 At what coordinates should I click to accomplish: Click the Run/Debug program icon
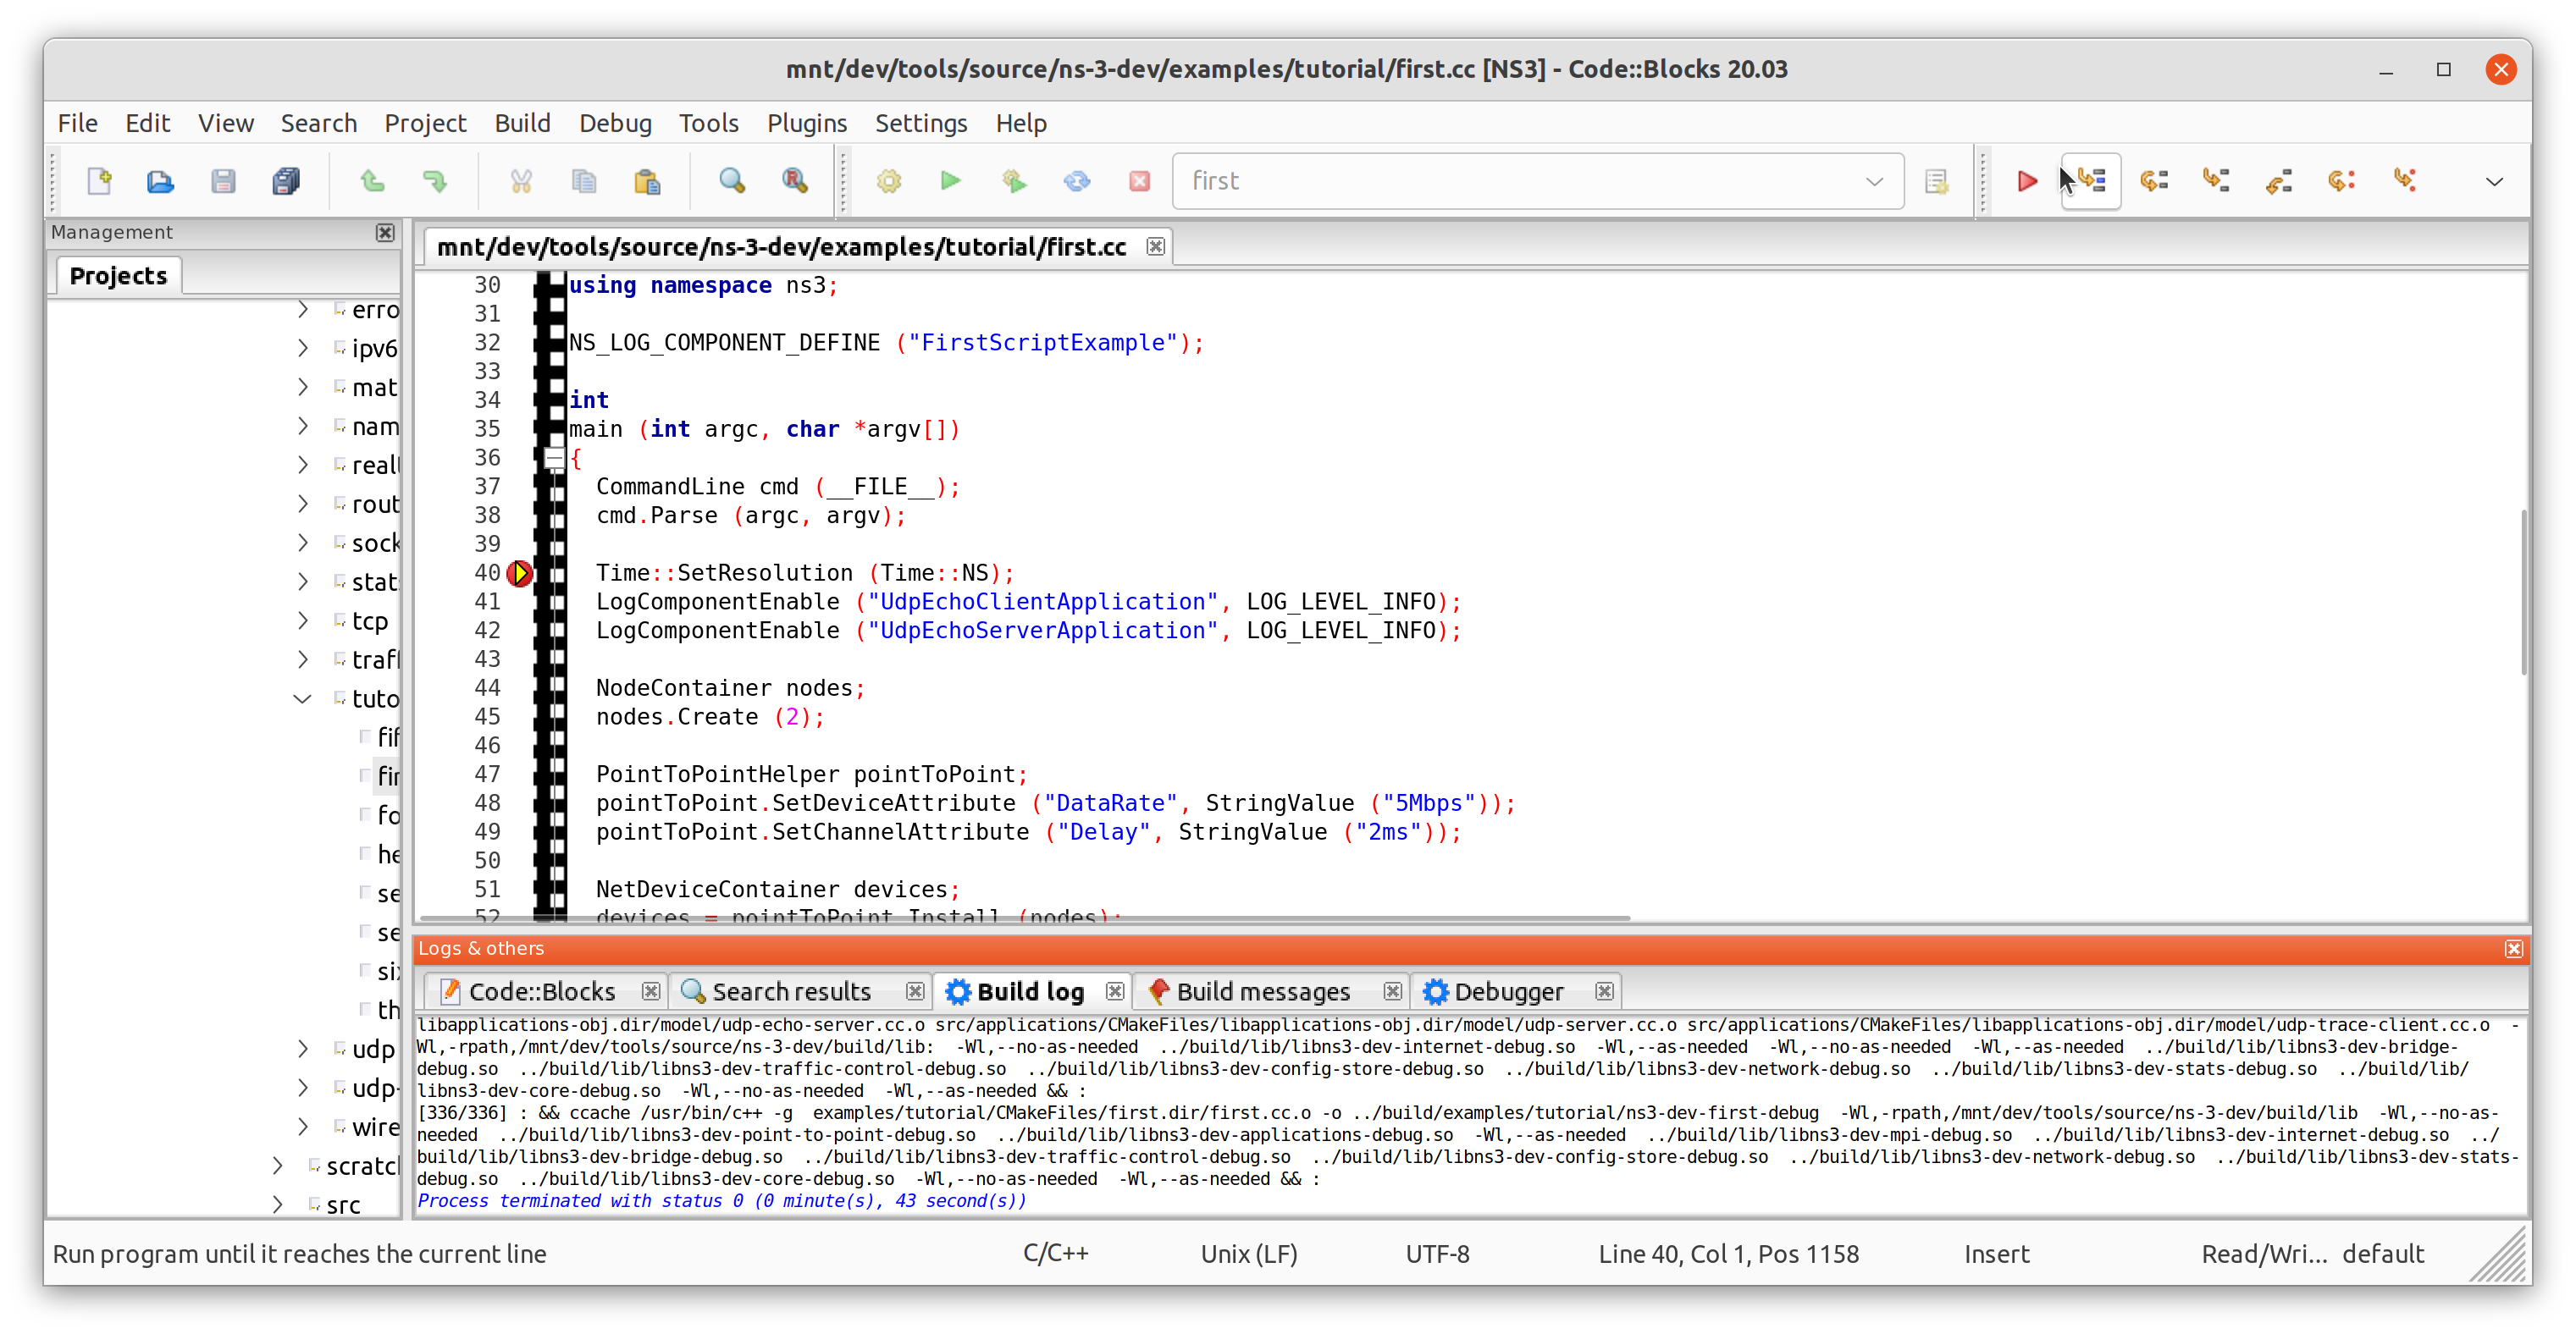pyautogui.click(x=2028, y=180)
